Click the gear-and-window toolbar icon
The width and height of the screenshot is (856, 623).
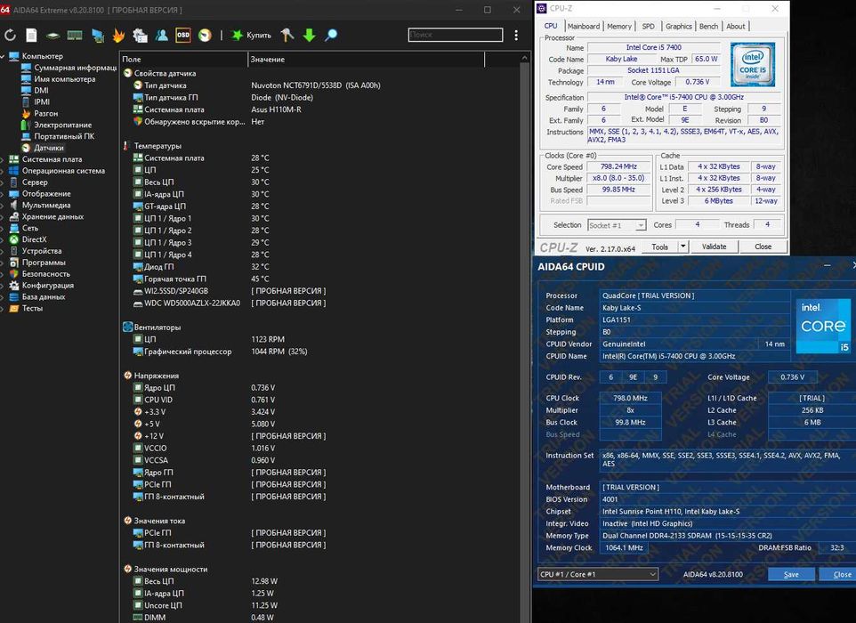tap(141, 36)
